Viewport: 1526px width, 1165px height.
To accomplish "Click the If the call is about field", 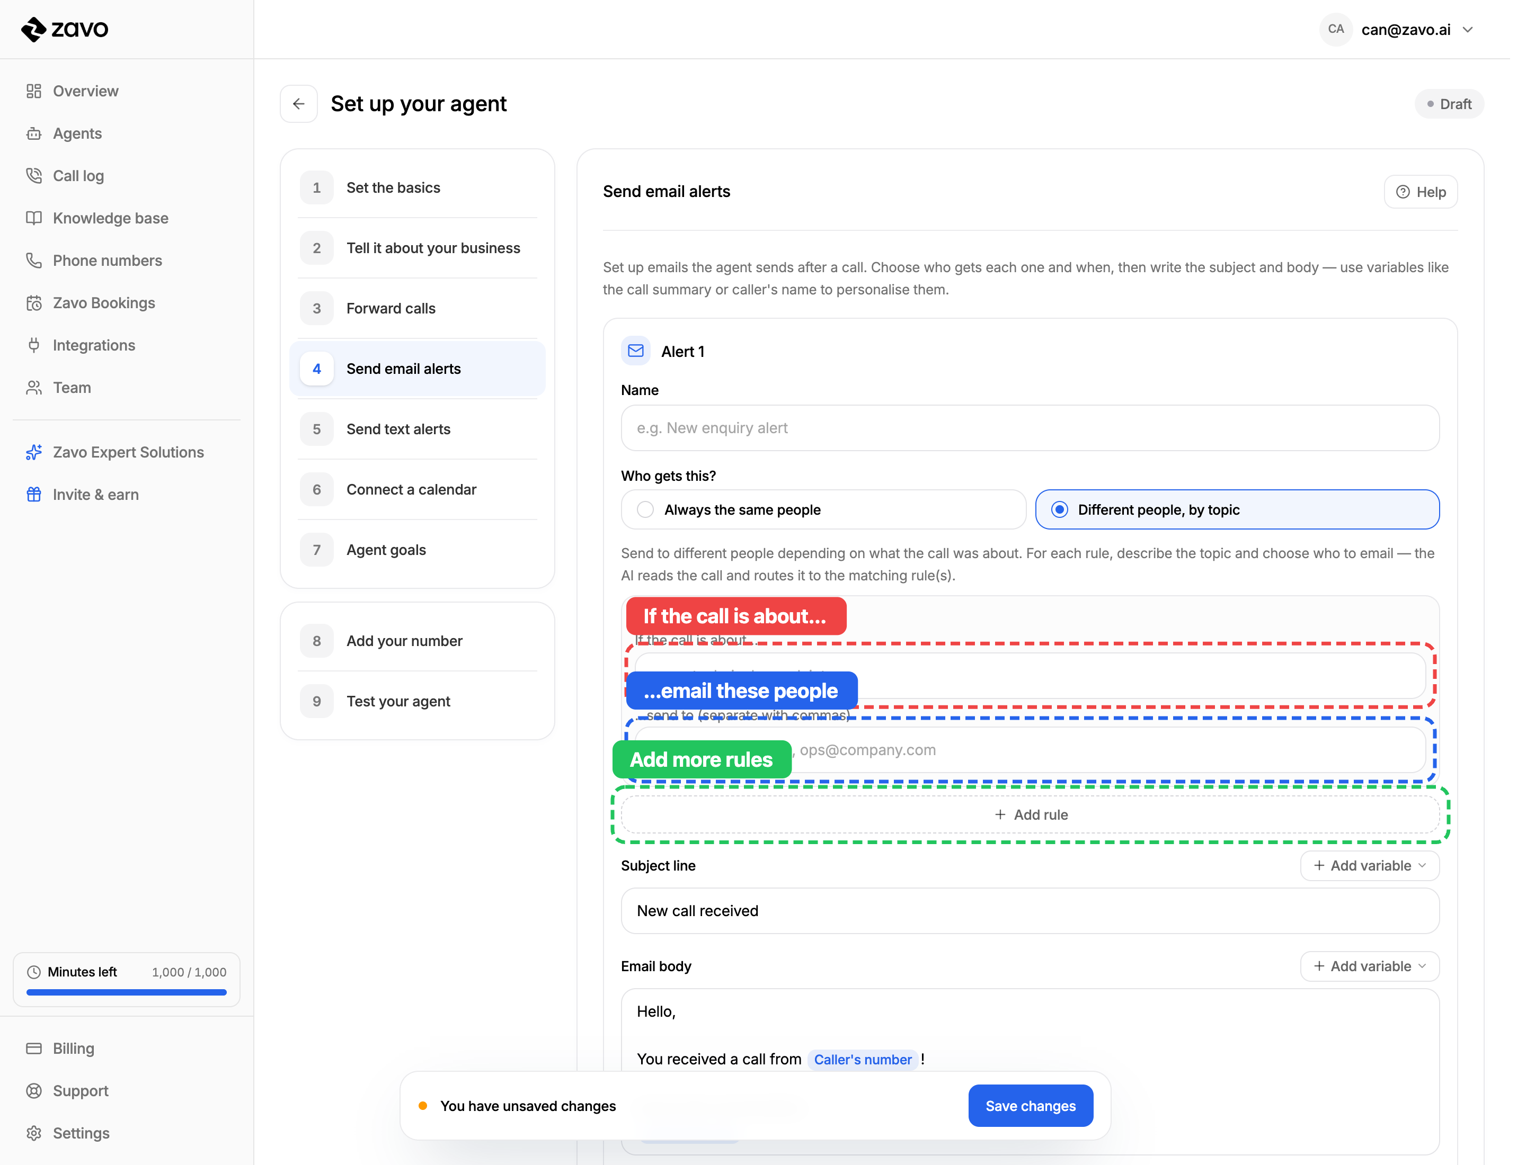I will pos(1030,675).
